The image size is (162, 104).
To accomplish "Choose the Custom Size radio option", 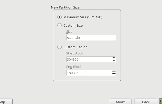I will [x=60, y=25].
